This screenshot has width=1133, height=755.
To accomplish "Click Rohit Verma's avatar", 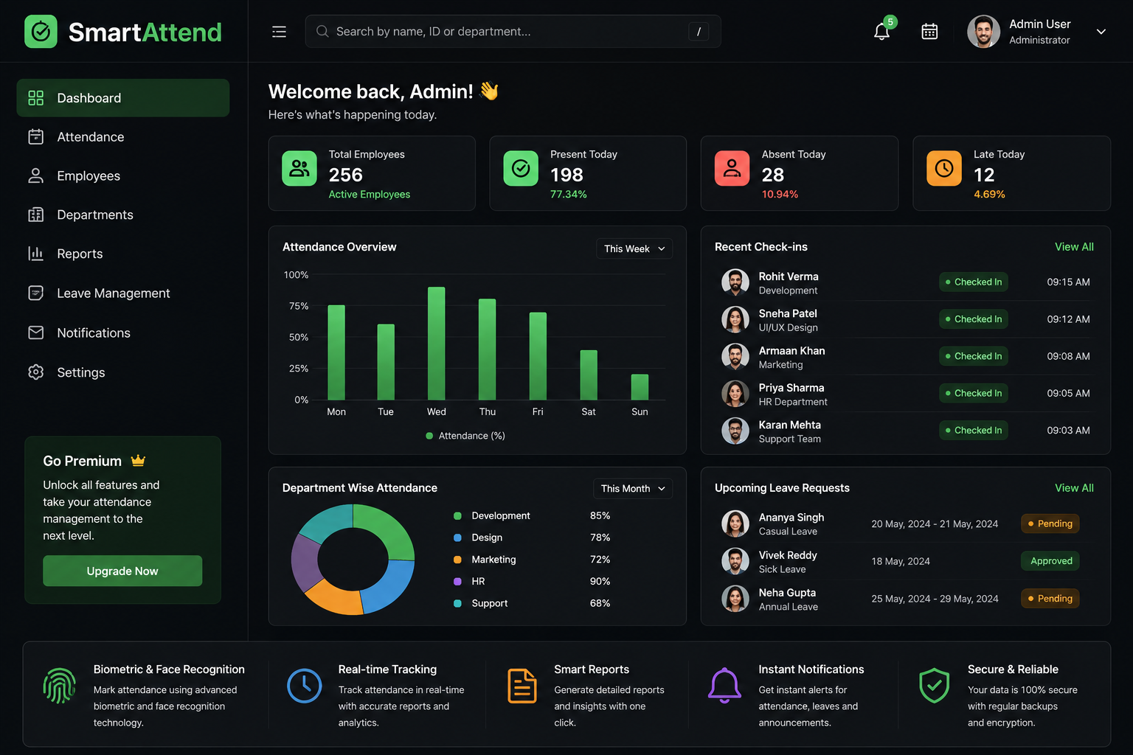I will pos(735,282).
